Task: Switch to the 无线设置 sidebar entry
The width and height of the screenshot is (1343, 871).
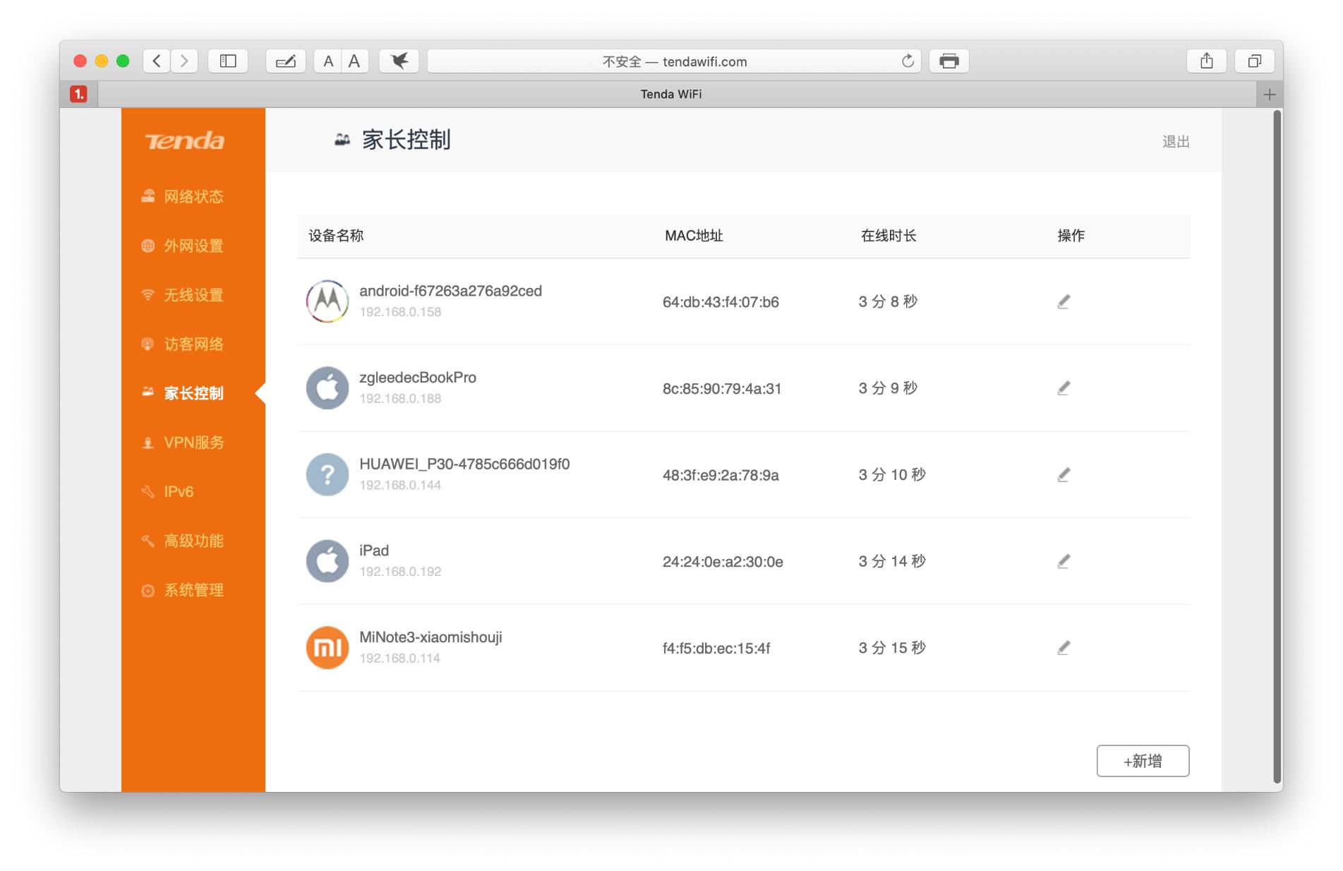Action: click(193, 295)
